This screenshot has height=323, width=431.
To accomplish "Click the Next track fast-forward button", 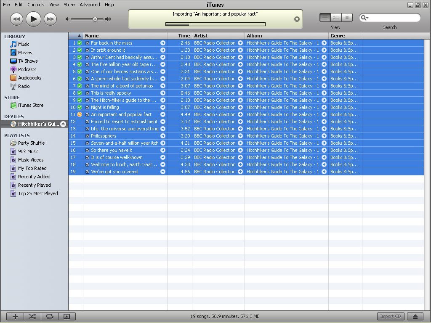I will pyautogui.click(x=51, y=19).
